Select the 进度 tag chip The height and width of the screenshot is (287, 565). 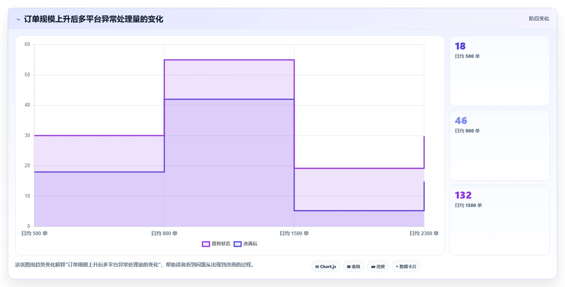(378, 267)
